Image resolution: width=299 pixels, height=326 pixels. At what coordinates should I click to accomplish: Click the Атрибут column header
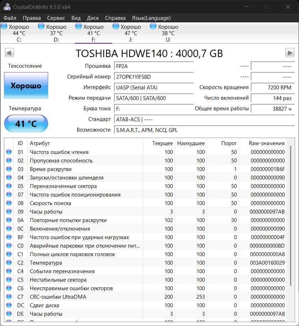85,143
